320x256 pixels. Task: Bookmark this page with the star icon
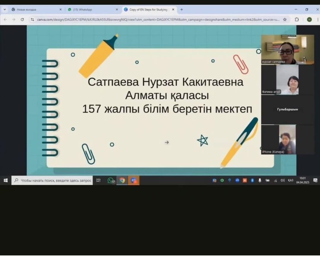point(285,20)
